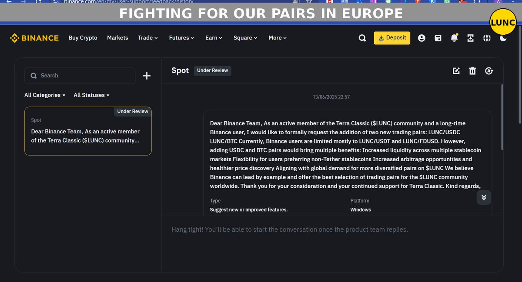Open the Buy Crypto link
This screenshot has width=522, height=282.
coord(83,38)
